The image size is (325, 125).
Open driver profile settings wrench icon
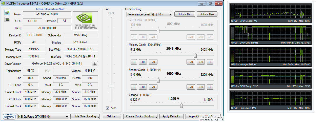point(95,64)
